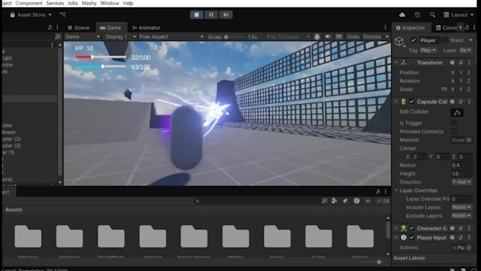Viewport: 481px width, 271px height.
Task: Open the Layout dropdown
Action: coord(458,15)
